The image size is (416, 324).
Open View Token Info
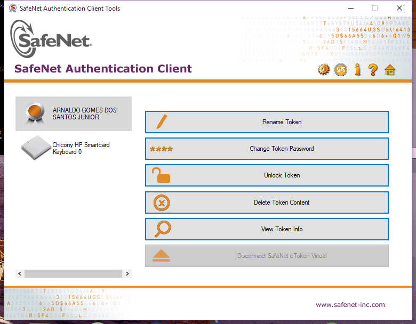click(267, 229)
